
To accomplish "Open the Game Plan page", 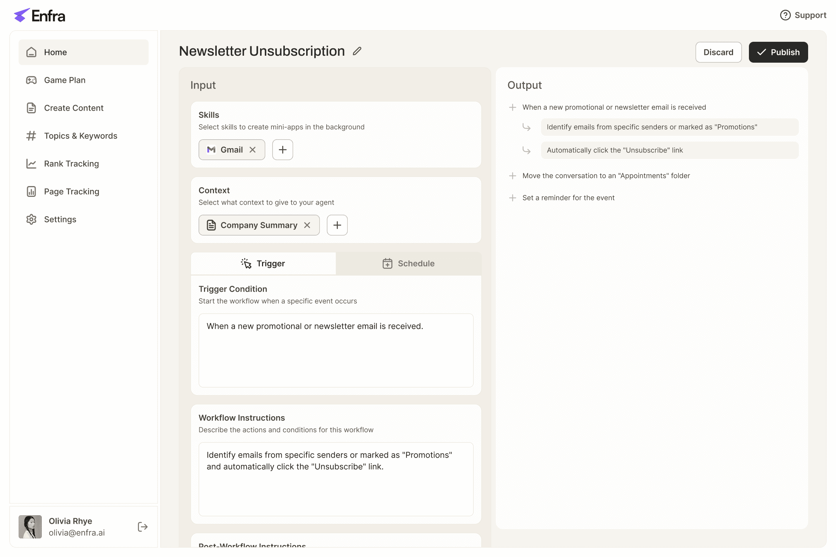I will pyautogui.click(x=65, y=80).
